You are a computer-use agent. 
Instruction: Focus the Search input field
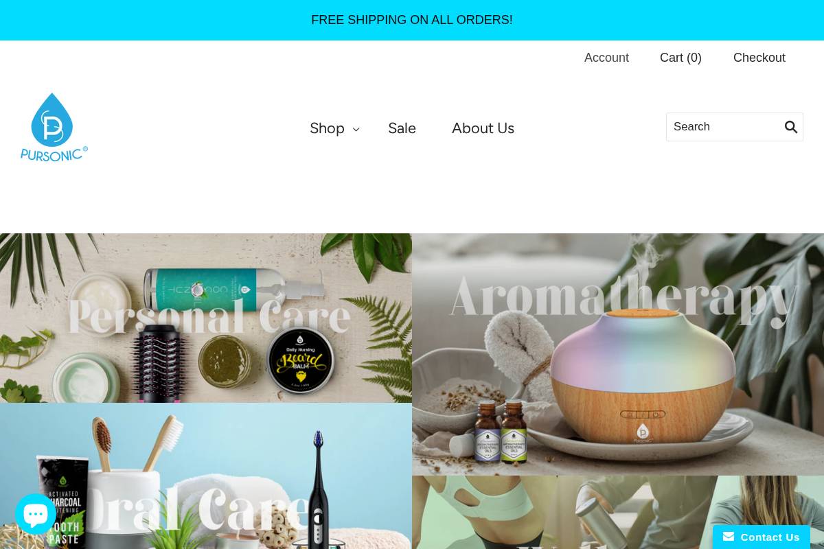[x=725, y=127]
